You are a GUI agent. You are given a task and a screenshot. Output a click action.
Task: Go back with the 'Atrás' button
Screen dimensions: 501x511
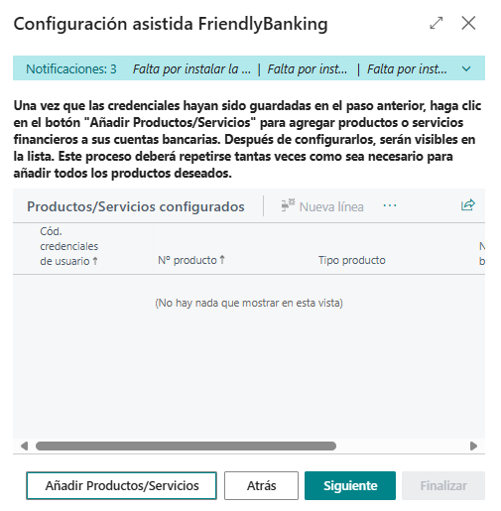click(261, 485)
